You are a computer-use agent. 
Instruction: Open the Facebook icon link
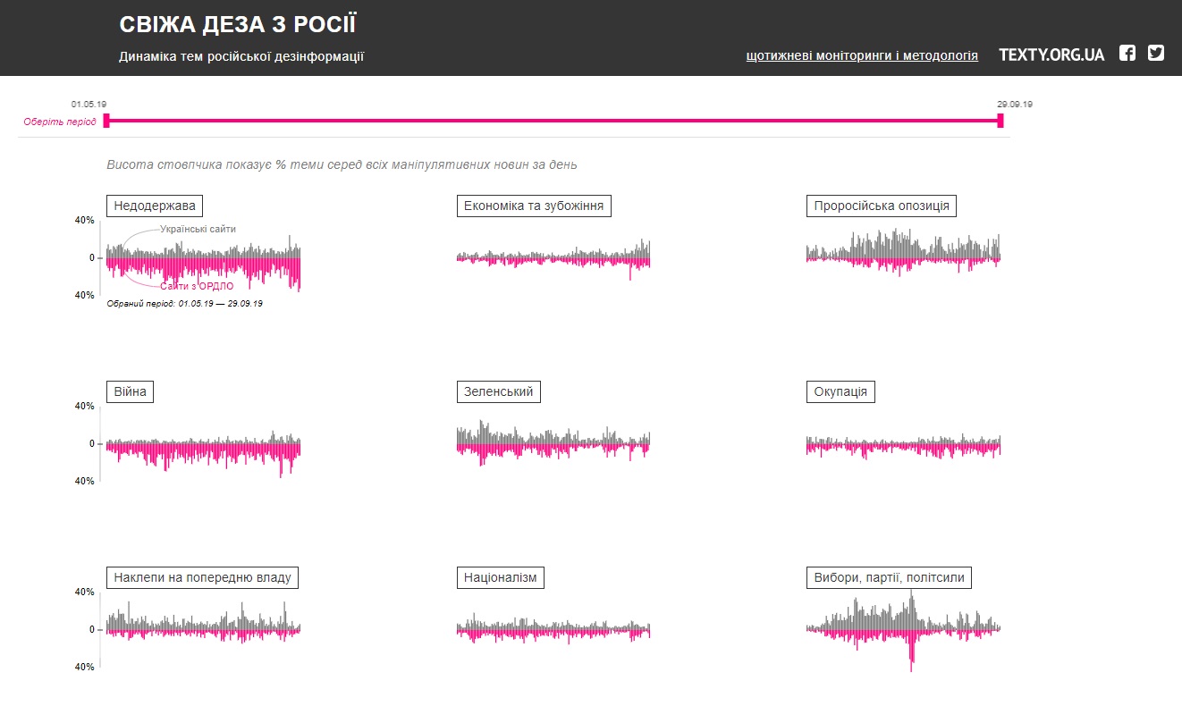tap(1127, 54)
